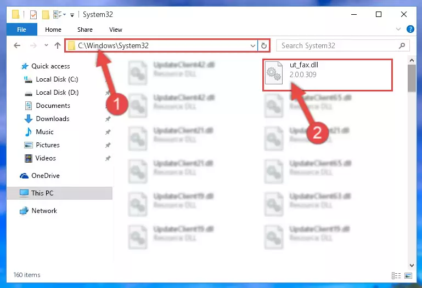Open Downloads in the sidebar

pos(53,119)
